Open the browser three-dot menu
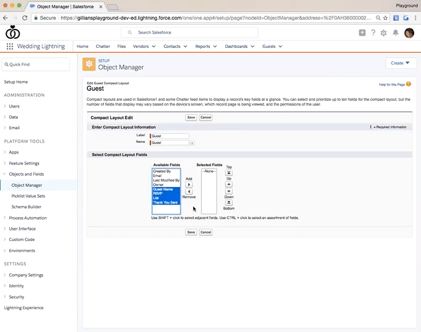The image size is (421, 332). (415, 18)
